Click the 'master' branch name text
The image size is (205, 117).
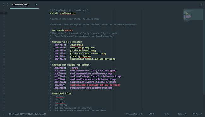click(x=68, y=31)
